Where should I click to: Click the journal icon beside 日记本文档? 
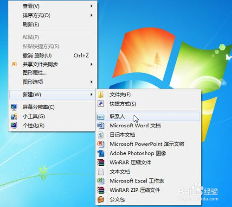101,135
